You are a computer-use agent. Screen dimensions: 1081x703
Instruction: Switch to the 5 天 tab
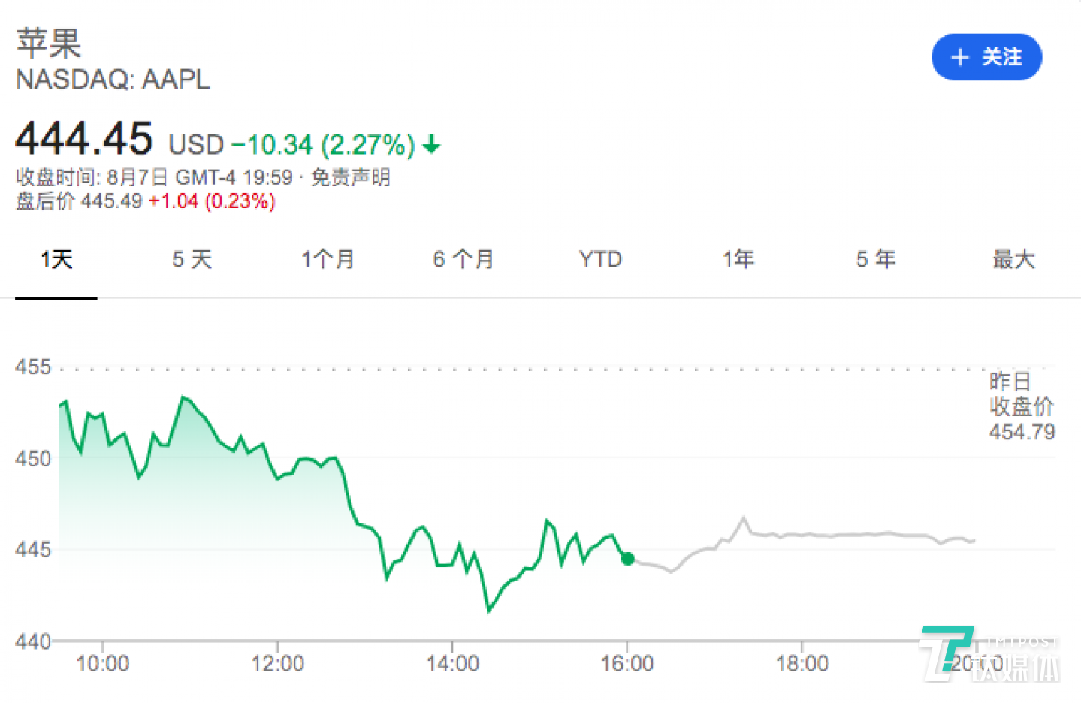coord(192,260)
